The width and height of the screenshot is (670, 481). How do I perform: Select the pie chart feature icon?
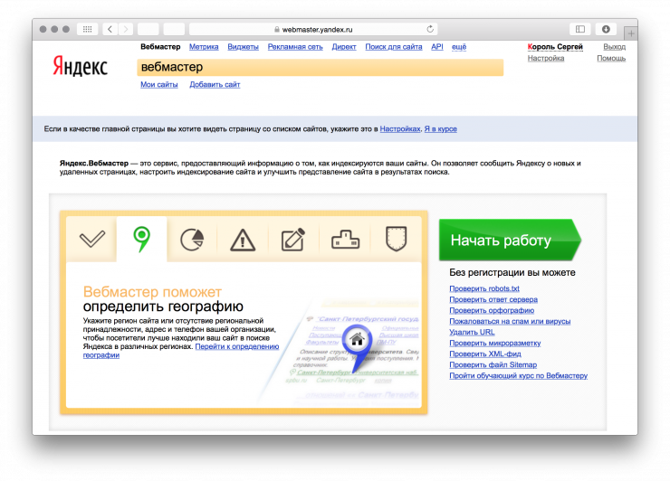point(191,240)
